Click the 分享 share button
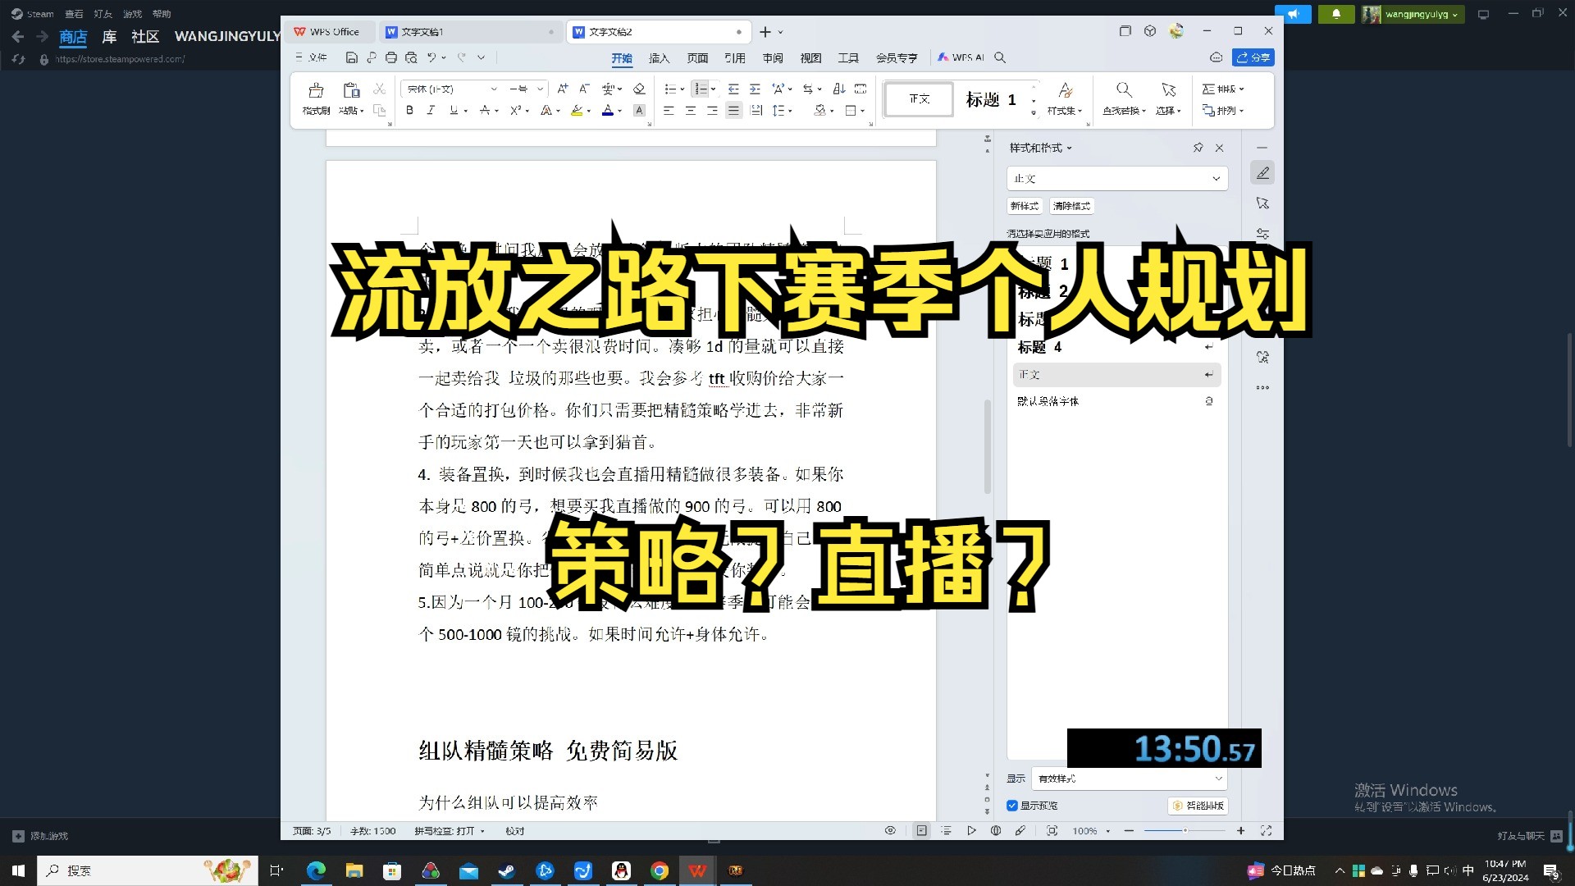 tap(1253, 57)
